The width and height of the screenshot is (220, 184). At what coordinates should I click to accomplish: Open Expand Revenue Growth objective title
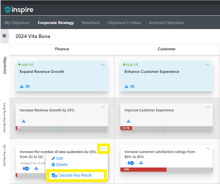click(42, 72)
